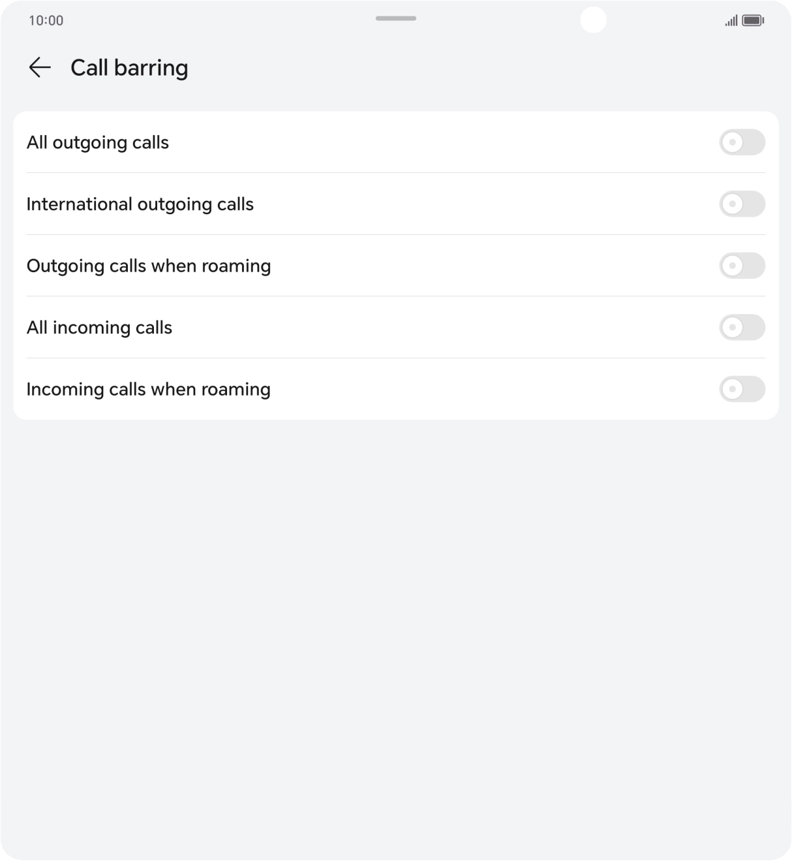
Task: Click the clock showing 10:00
Action: (x=46, y=20)
